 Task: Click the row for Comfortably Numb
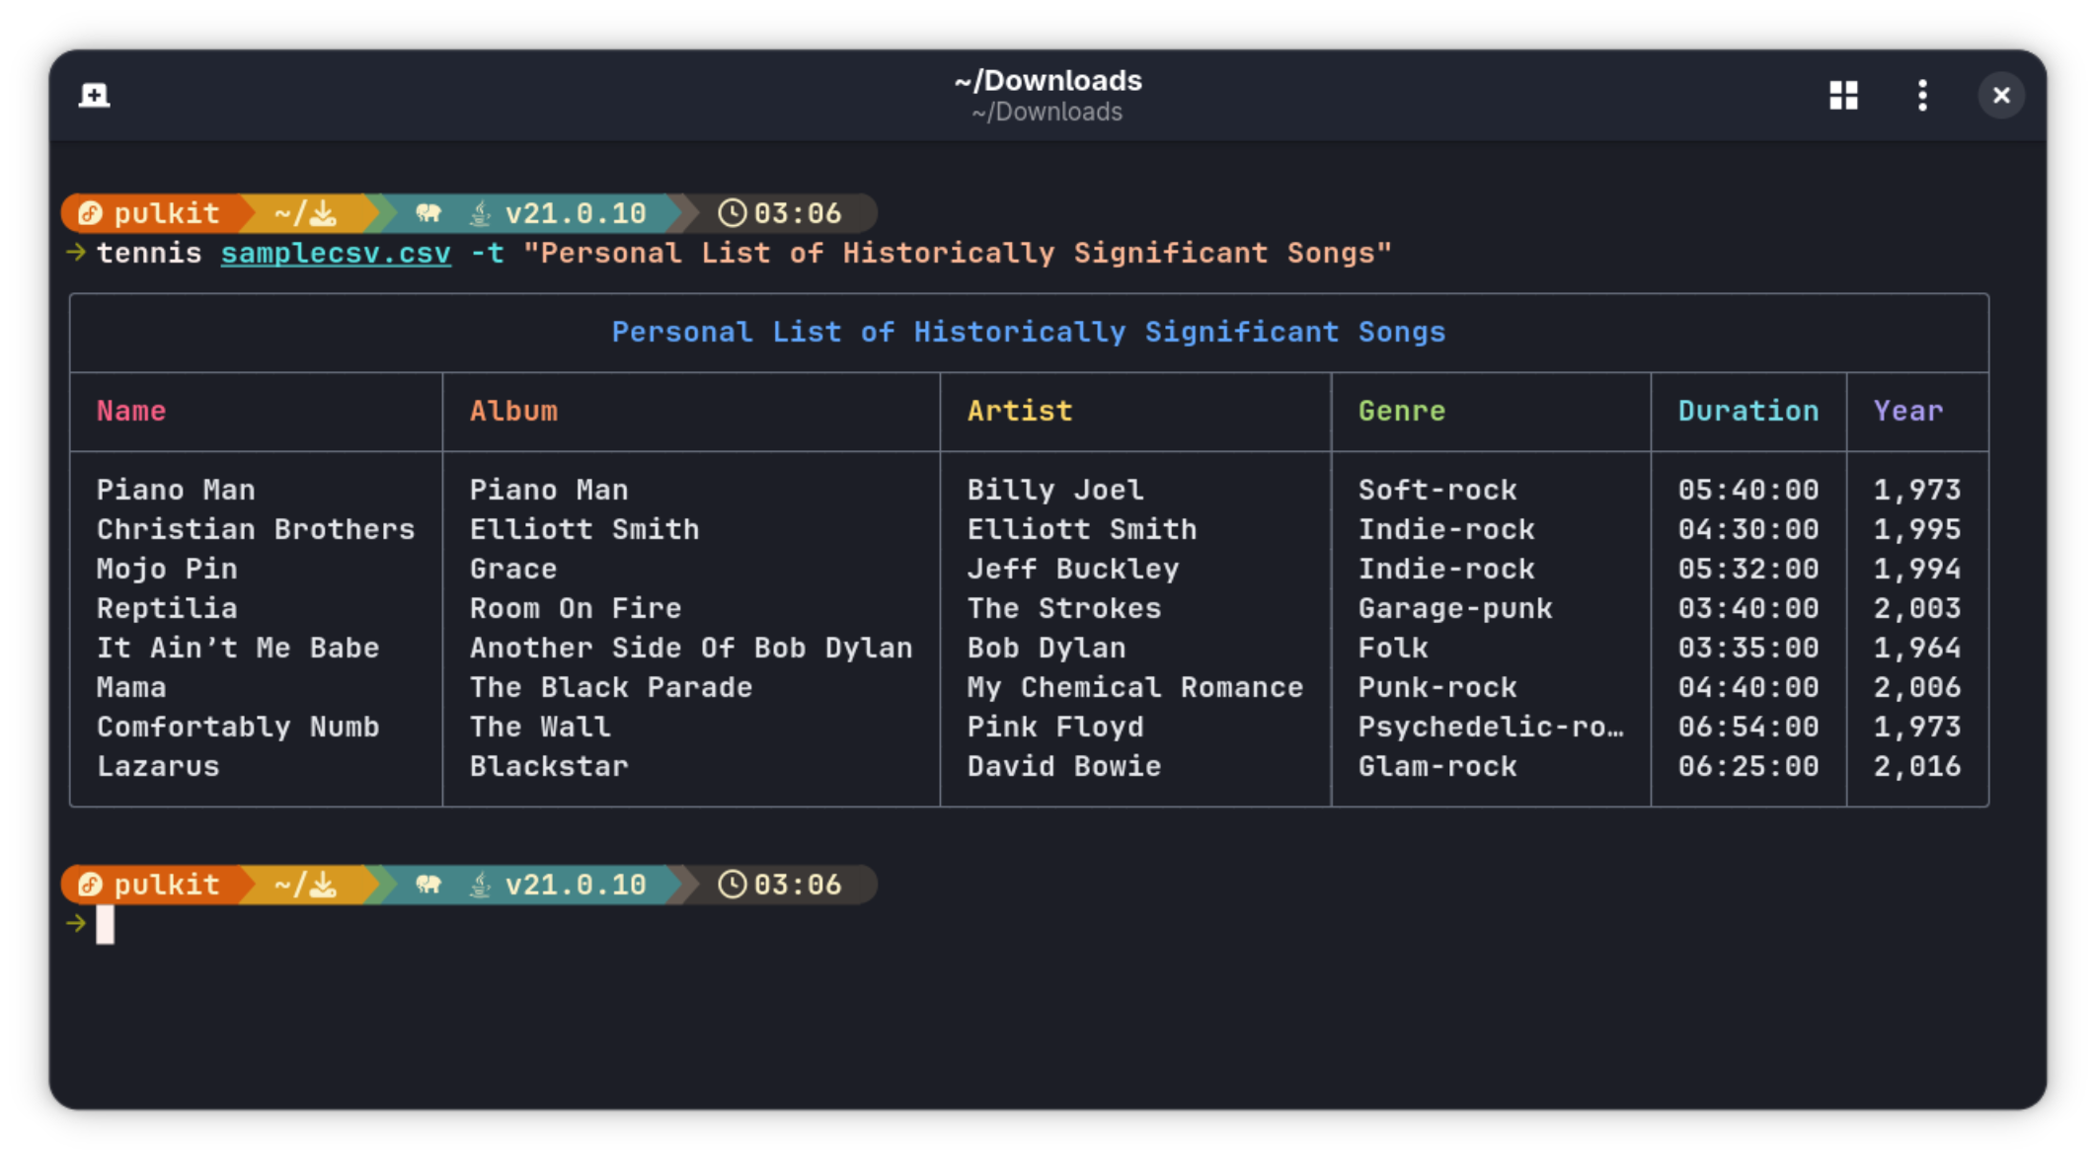pos(237,727)
